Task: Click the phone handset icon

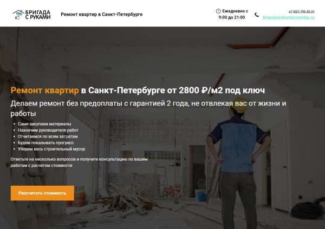Action: (257, 15)
